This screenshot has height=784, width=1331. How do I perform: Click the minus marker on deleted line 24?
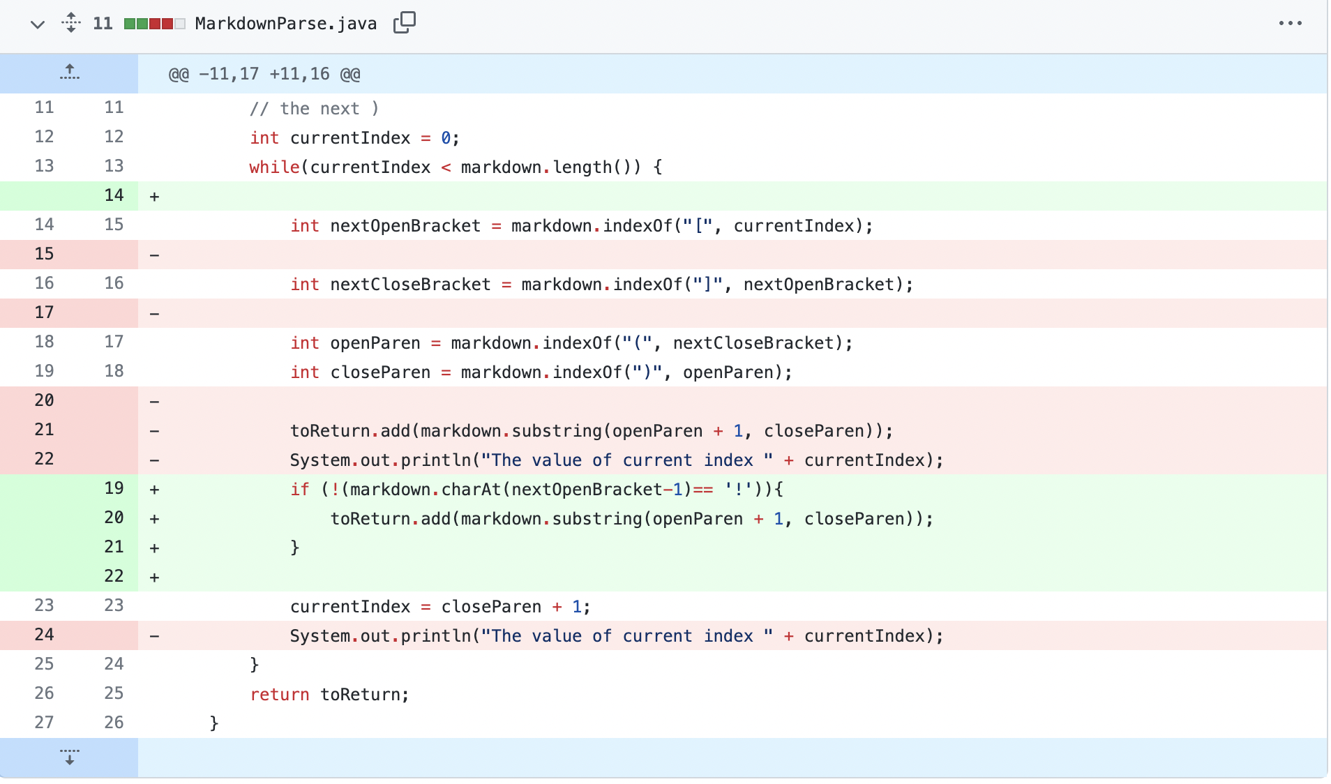pos(154,636)
